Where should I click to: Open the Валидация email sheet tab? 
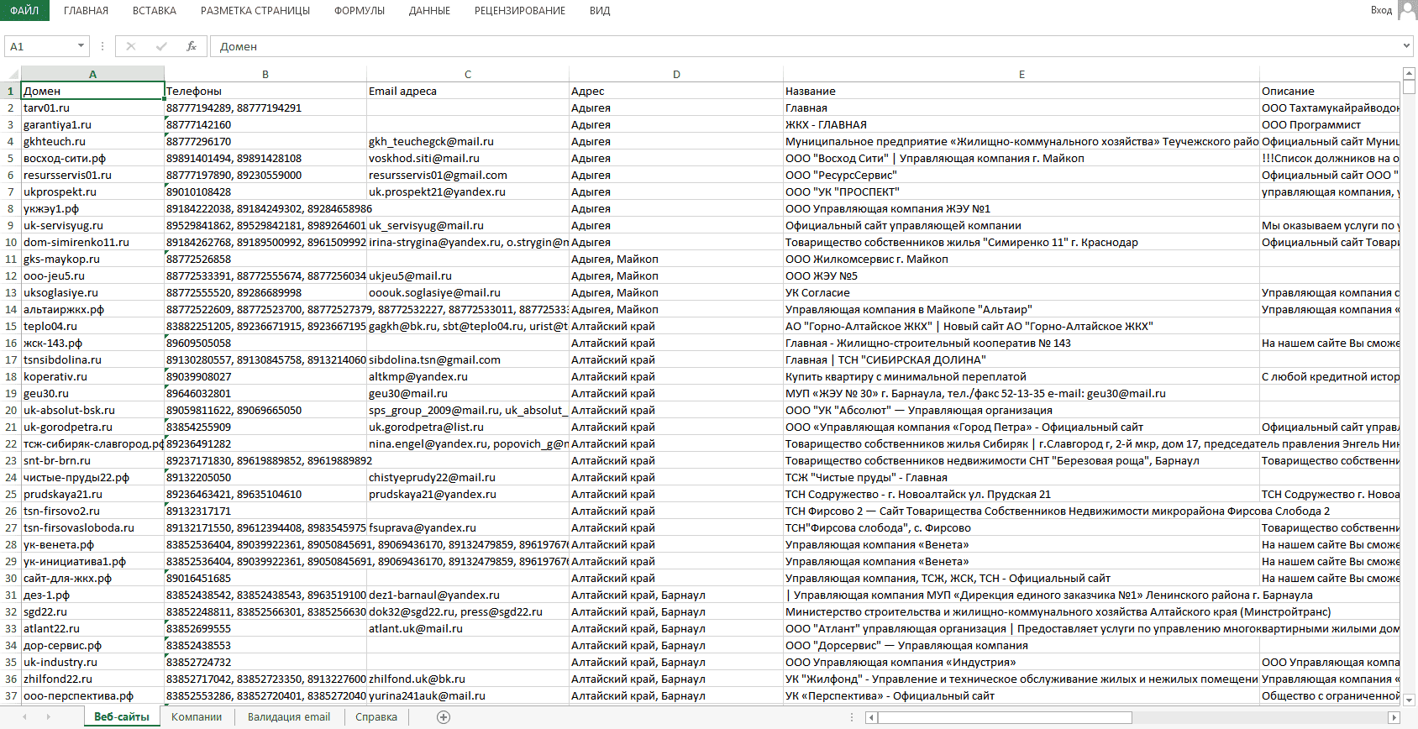[x=289, y=716]
